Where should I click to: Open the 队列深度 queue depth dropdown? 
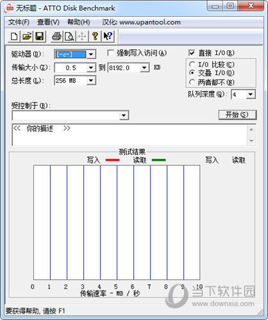(251, 94)
